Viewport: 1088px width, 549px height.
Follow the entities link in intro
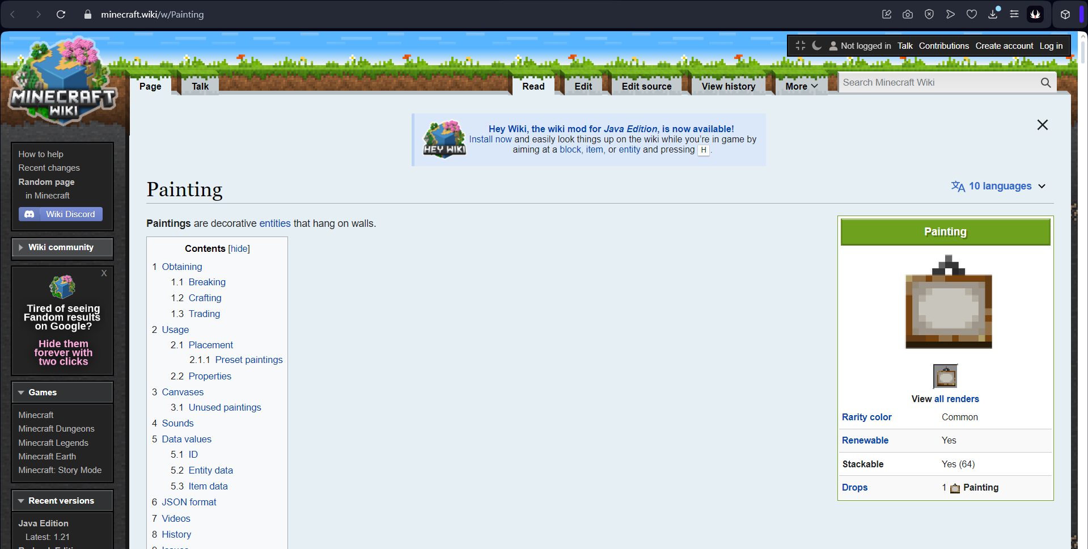pos(275,223)
